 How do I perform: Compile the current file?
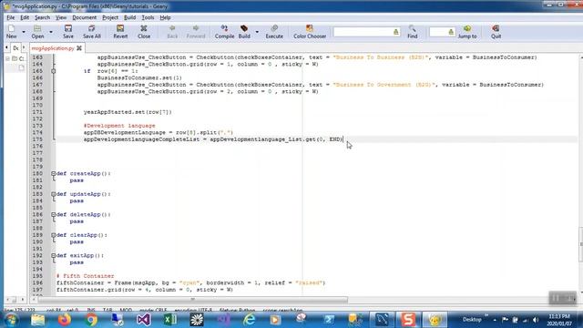tap(224, 32)
